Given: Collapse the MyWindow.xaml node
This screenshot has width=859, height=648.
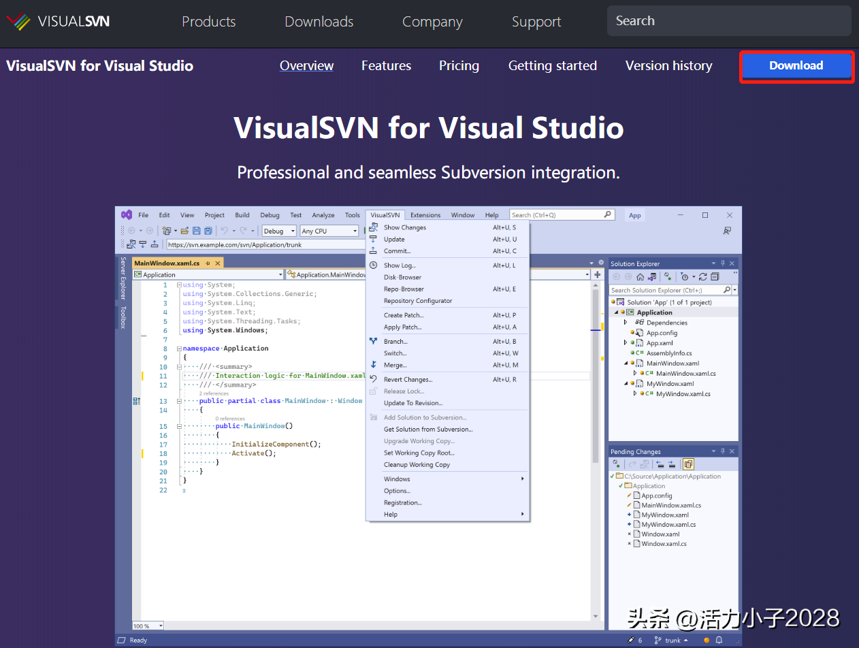Looking at the screenshot, I should [626, 384].
